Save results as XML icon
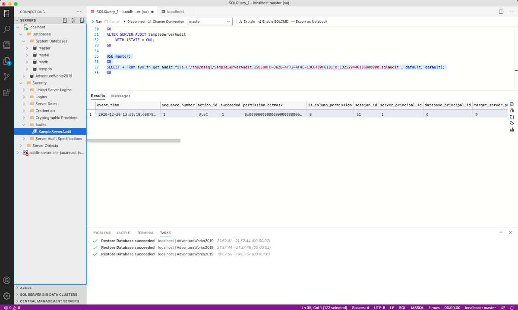This screenshot has height=310, width=518. click(x=512, y=123)
